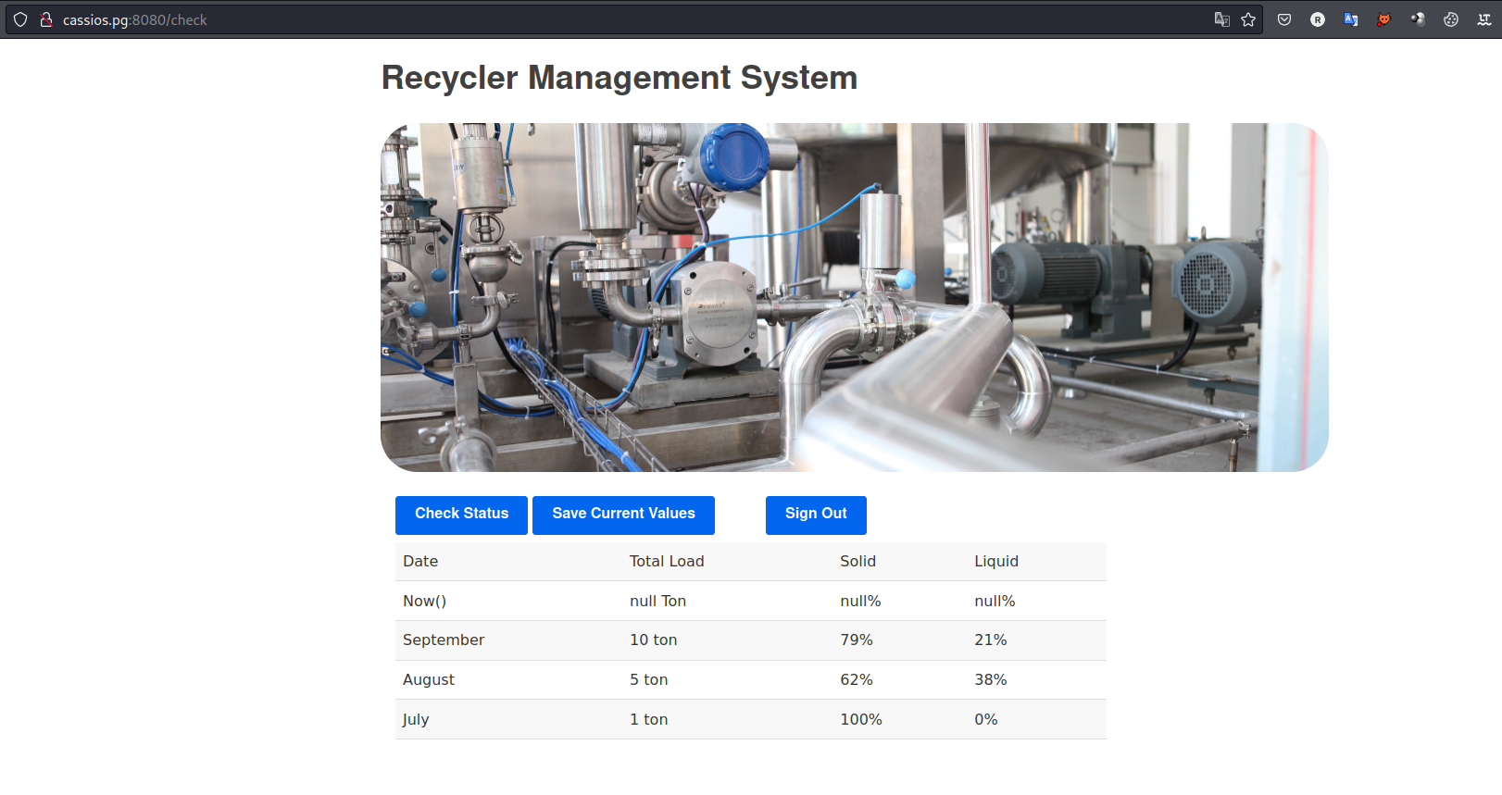Sign out of the recycler system
This screenshot has width=1502, height=795.
(x=816, y=515)
